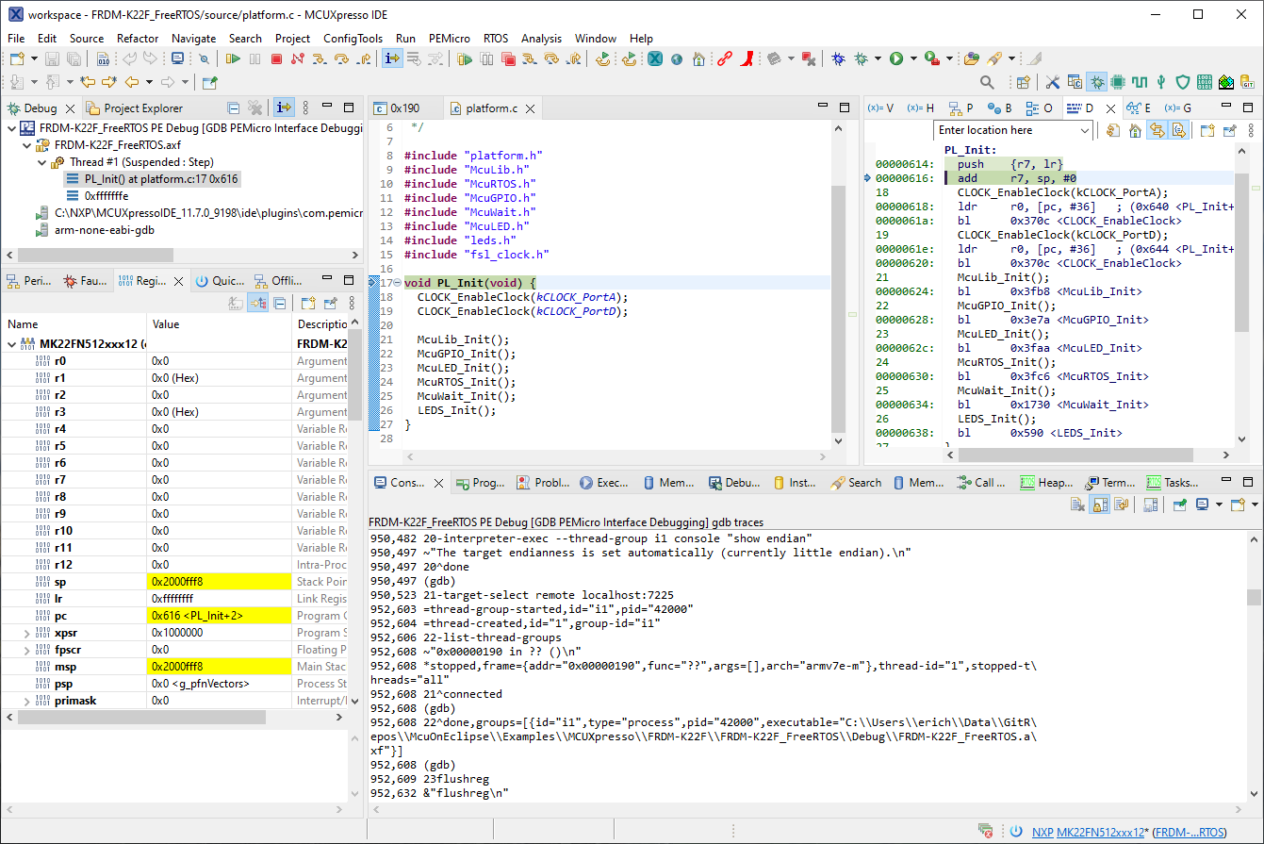Click the red boot icon in toolbar

click(746, 58)
